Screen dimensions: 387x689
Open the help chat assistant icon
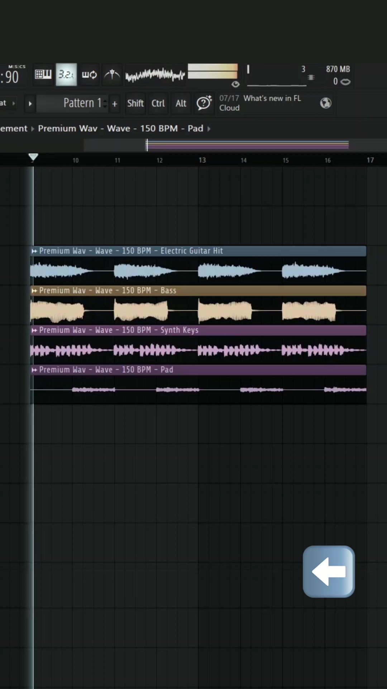pyautogui.click(x=204, y=103)
